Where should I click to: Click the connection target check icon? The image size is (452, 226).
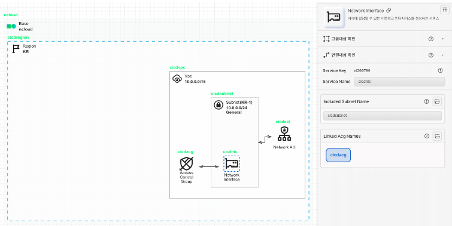tap(326, 55)
